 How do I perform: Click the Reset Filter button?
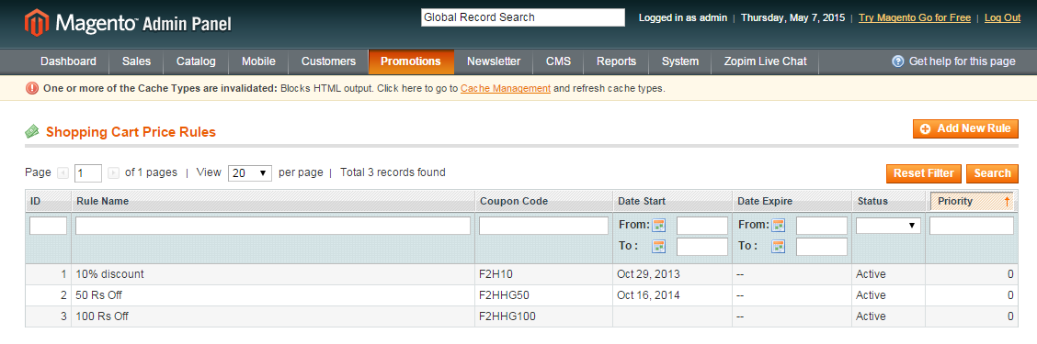coord(924,173)
